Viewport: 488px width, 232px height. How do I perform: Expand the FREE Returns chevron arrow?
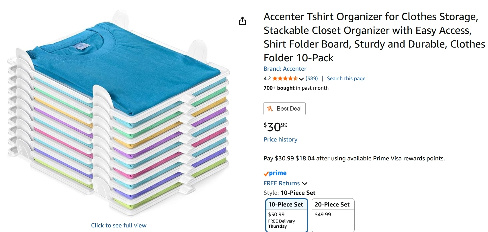(305, 184)
